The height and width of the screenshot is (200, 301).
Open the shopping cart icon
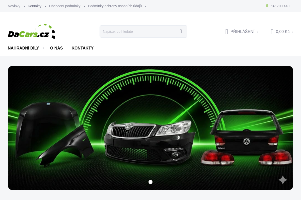click(272, 31)
